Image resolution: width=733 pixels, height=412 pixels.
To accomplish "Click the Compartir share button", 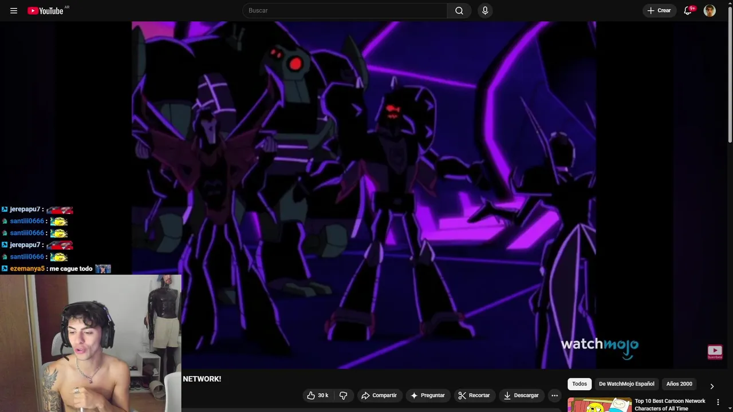I will [379, 395].
